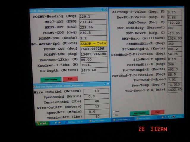The width and height of the screenshot is (190, 142).
Task: Open the Windows start menu
Action: pyautogui.click(x=42, y=123)
